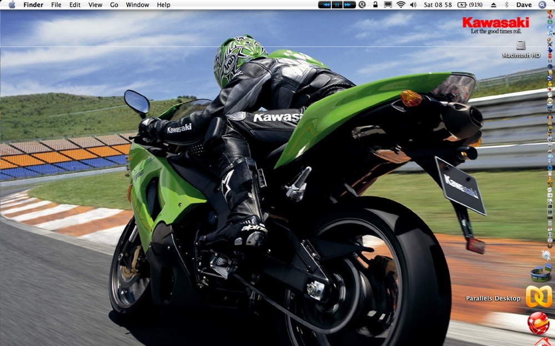Open the View menu
This screenshot has width=555, height=346.
[x=95, y=4]
